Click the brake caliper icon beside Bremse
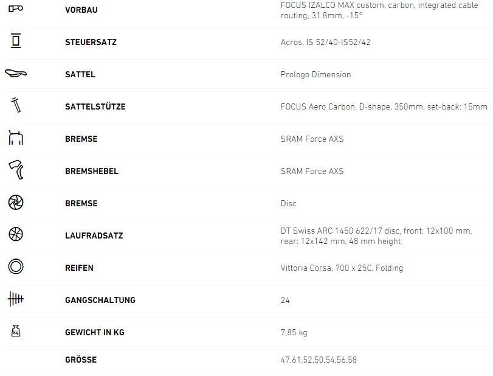Viewport: 493px width, 376px height. 16,138
